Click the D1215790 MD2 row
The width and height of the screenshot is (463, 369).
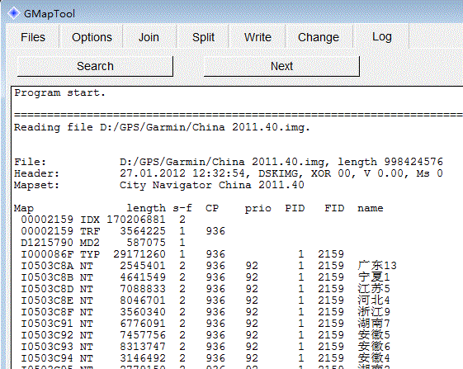(103, 243)
